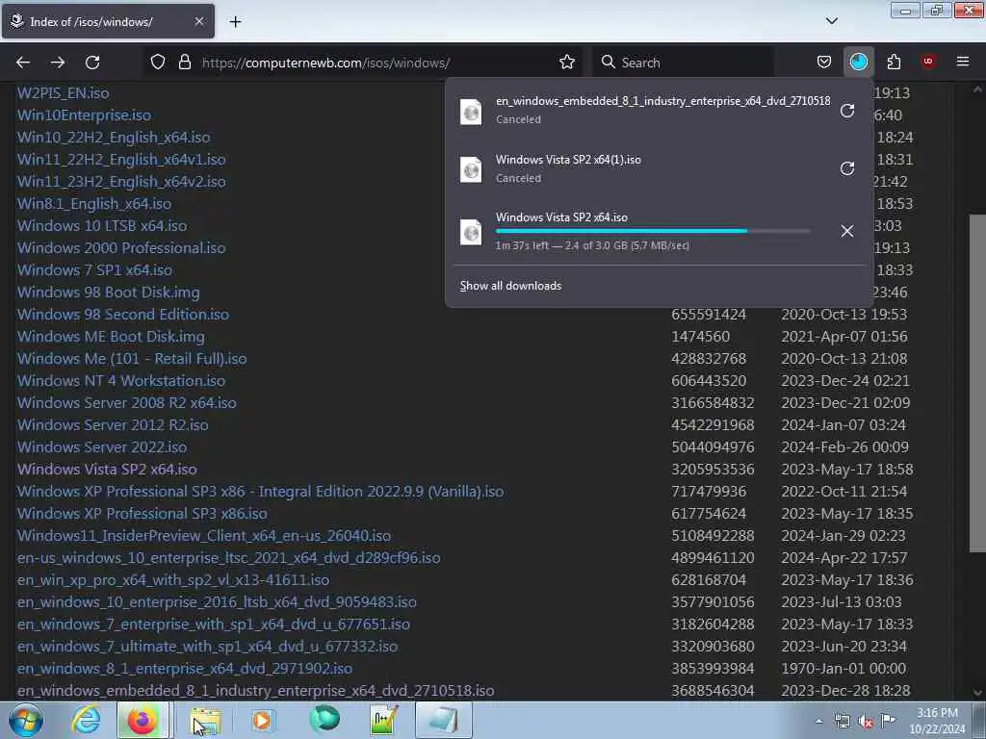
Task: Click the page vertical scrollbar thumb
Action: [x=977, y=383]
